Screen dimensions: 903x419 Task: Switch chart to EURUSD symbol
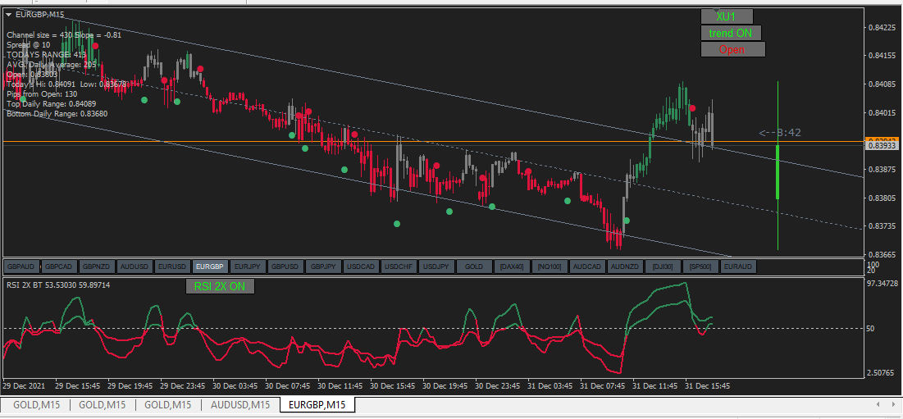coord(173,266)
